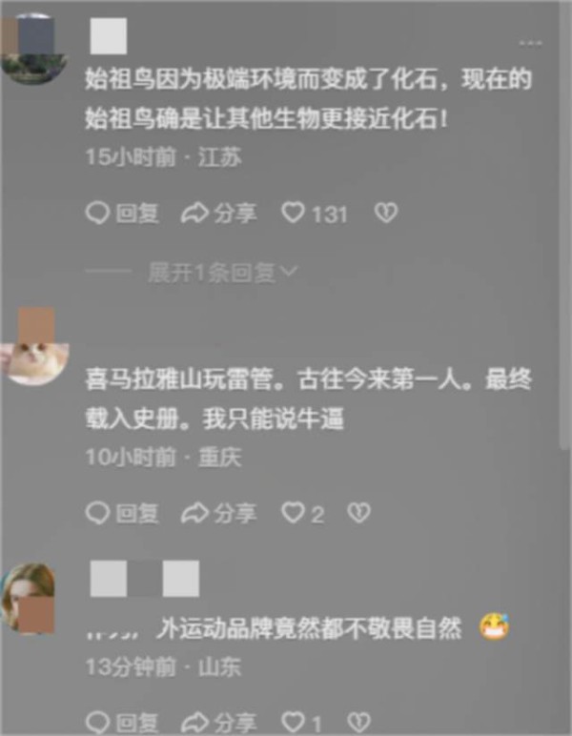Like the Jiangsu comment with 131 likes

pyautogui.click(x=293, y=213)
